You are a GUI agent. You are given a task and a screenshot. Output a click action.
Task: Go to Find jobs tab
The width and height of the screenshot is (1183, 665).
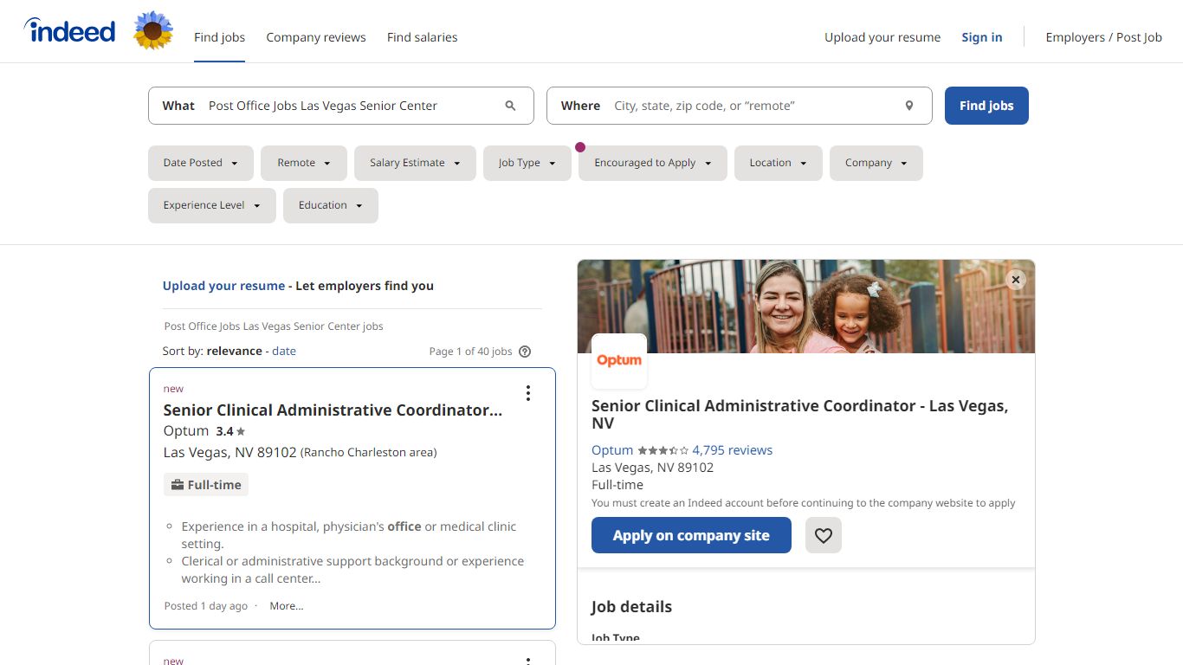(219, 37)
